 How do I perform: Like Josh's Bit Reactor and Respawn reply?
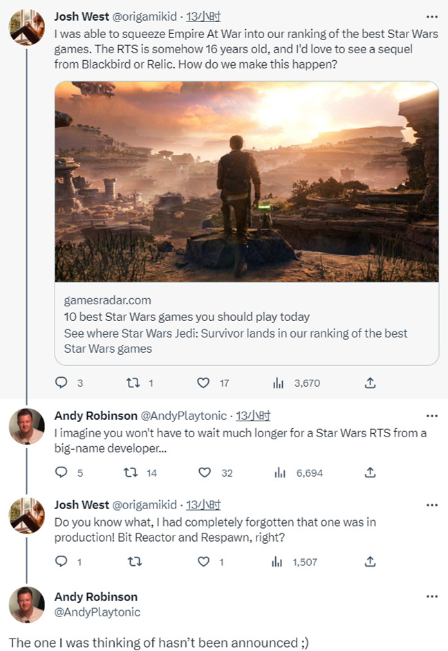click(x=203, y=562)
